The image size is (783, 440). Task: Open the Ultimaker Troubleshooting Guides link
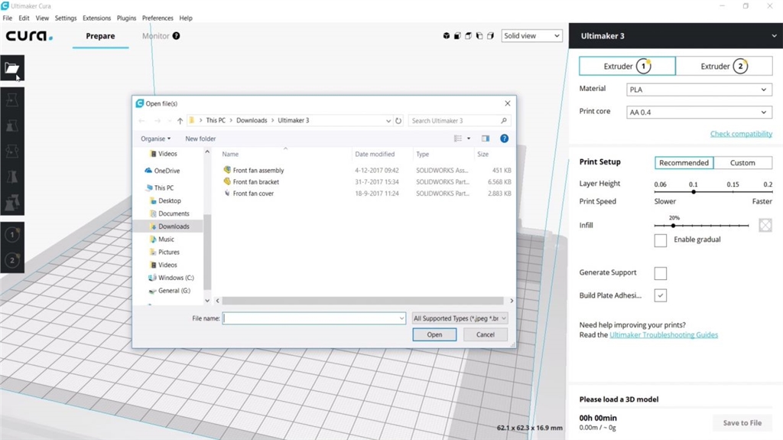(x=664, y=335)
